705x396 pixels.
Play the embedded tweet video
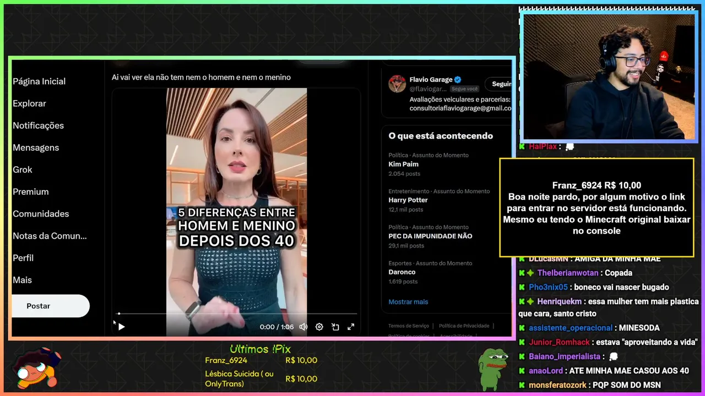[122, 327]
